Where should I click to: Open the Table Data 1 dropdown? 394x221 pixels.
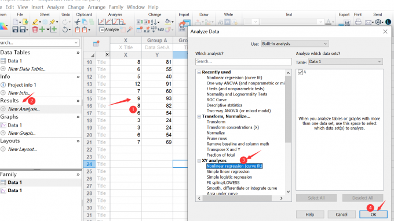pyautogui.click(x=345, y=61)
